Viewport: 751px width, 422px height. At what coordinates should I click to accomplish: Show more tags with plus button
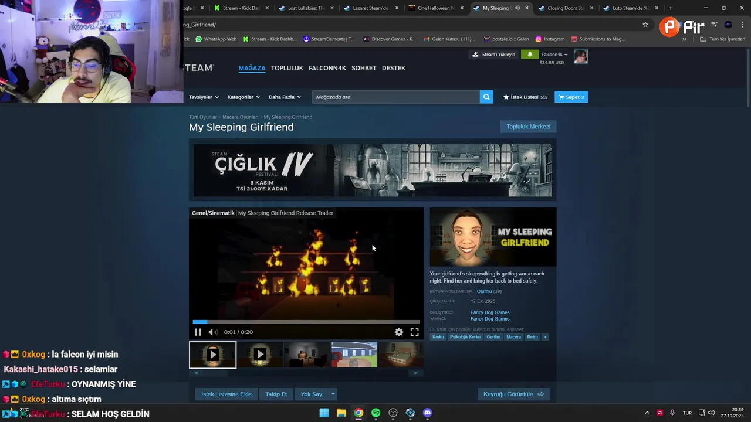pyautogui.click(x=545, y=337)
